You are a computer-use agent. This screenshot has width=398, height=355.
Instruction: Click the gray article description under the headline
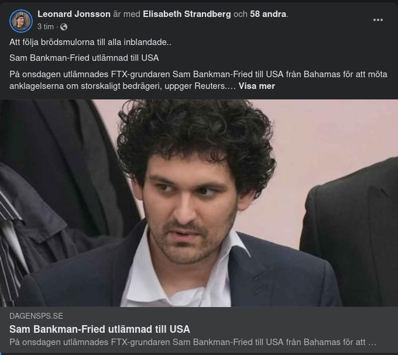pyautogui.click(x=193, y=342)
